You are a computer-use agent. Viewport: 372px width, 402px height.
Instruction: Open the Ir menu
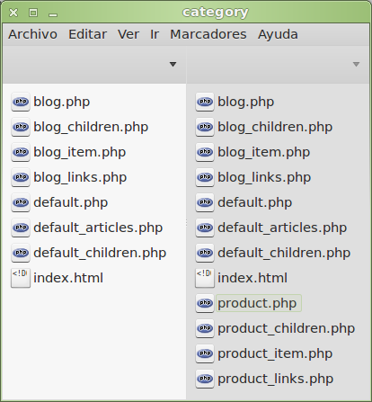point(155,34)
